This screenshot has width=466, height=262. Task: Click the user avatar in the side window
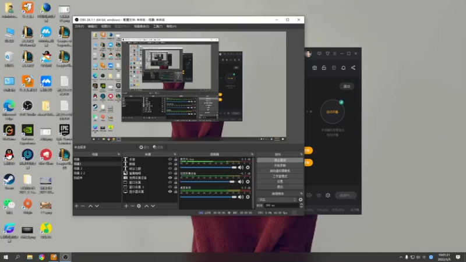pos(308,54)
